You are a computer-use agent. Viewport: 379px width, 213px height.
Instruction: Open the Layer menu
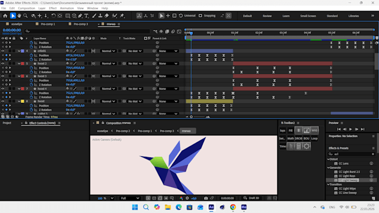[x=42, y=8]
